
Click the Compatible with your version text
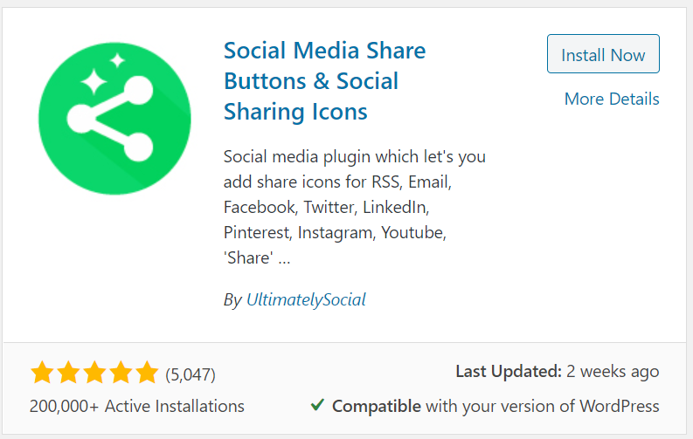click(495, 406)
